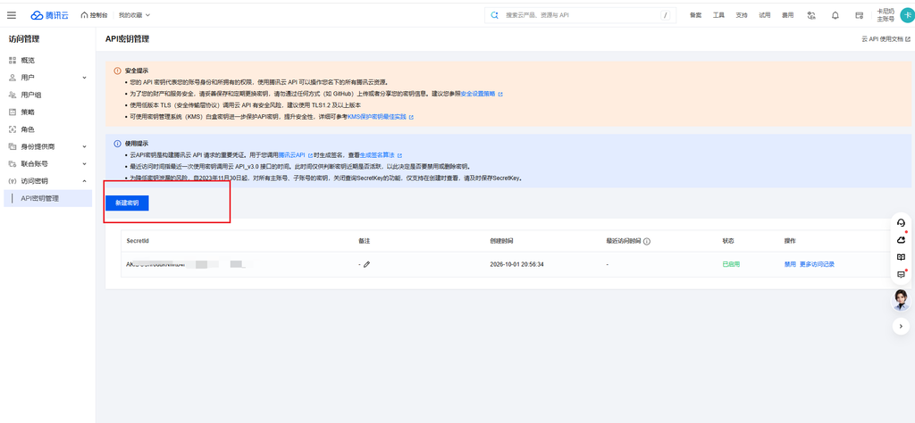Click the masked SecretId value
Image resolution: width=915 pixels, height=423 pixels.
click(186, 264)
